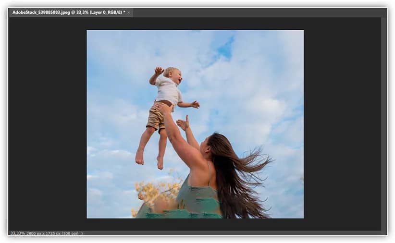
Task: Select the AdobeStock_539885083.jpeg document tab
Action: [x=67, y=12]
